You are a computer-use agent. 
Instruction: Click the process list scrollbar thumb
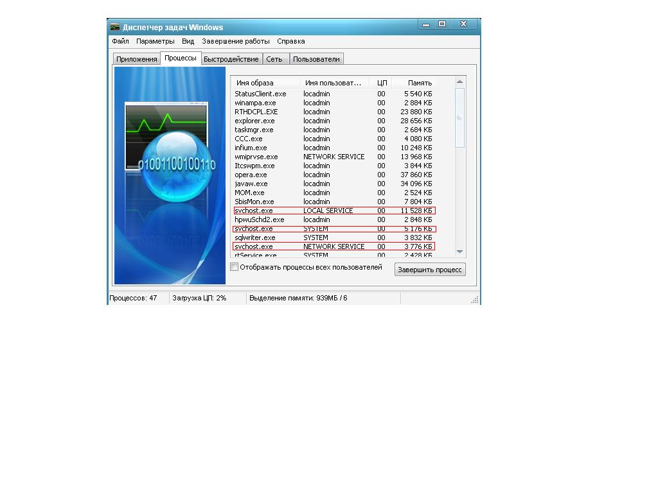459,117
